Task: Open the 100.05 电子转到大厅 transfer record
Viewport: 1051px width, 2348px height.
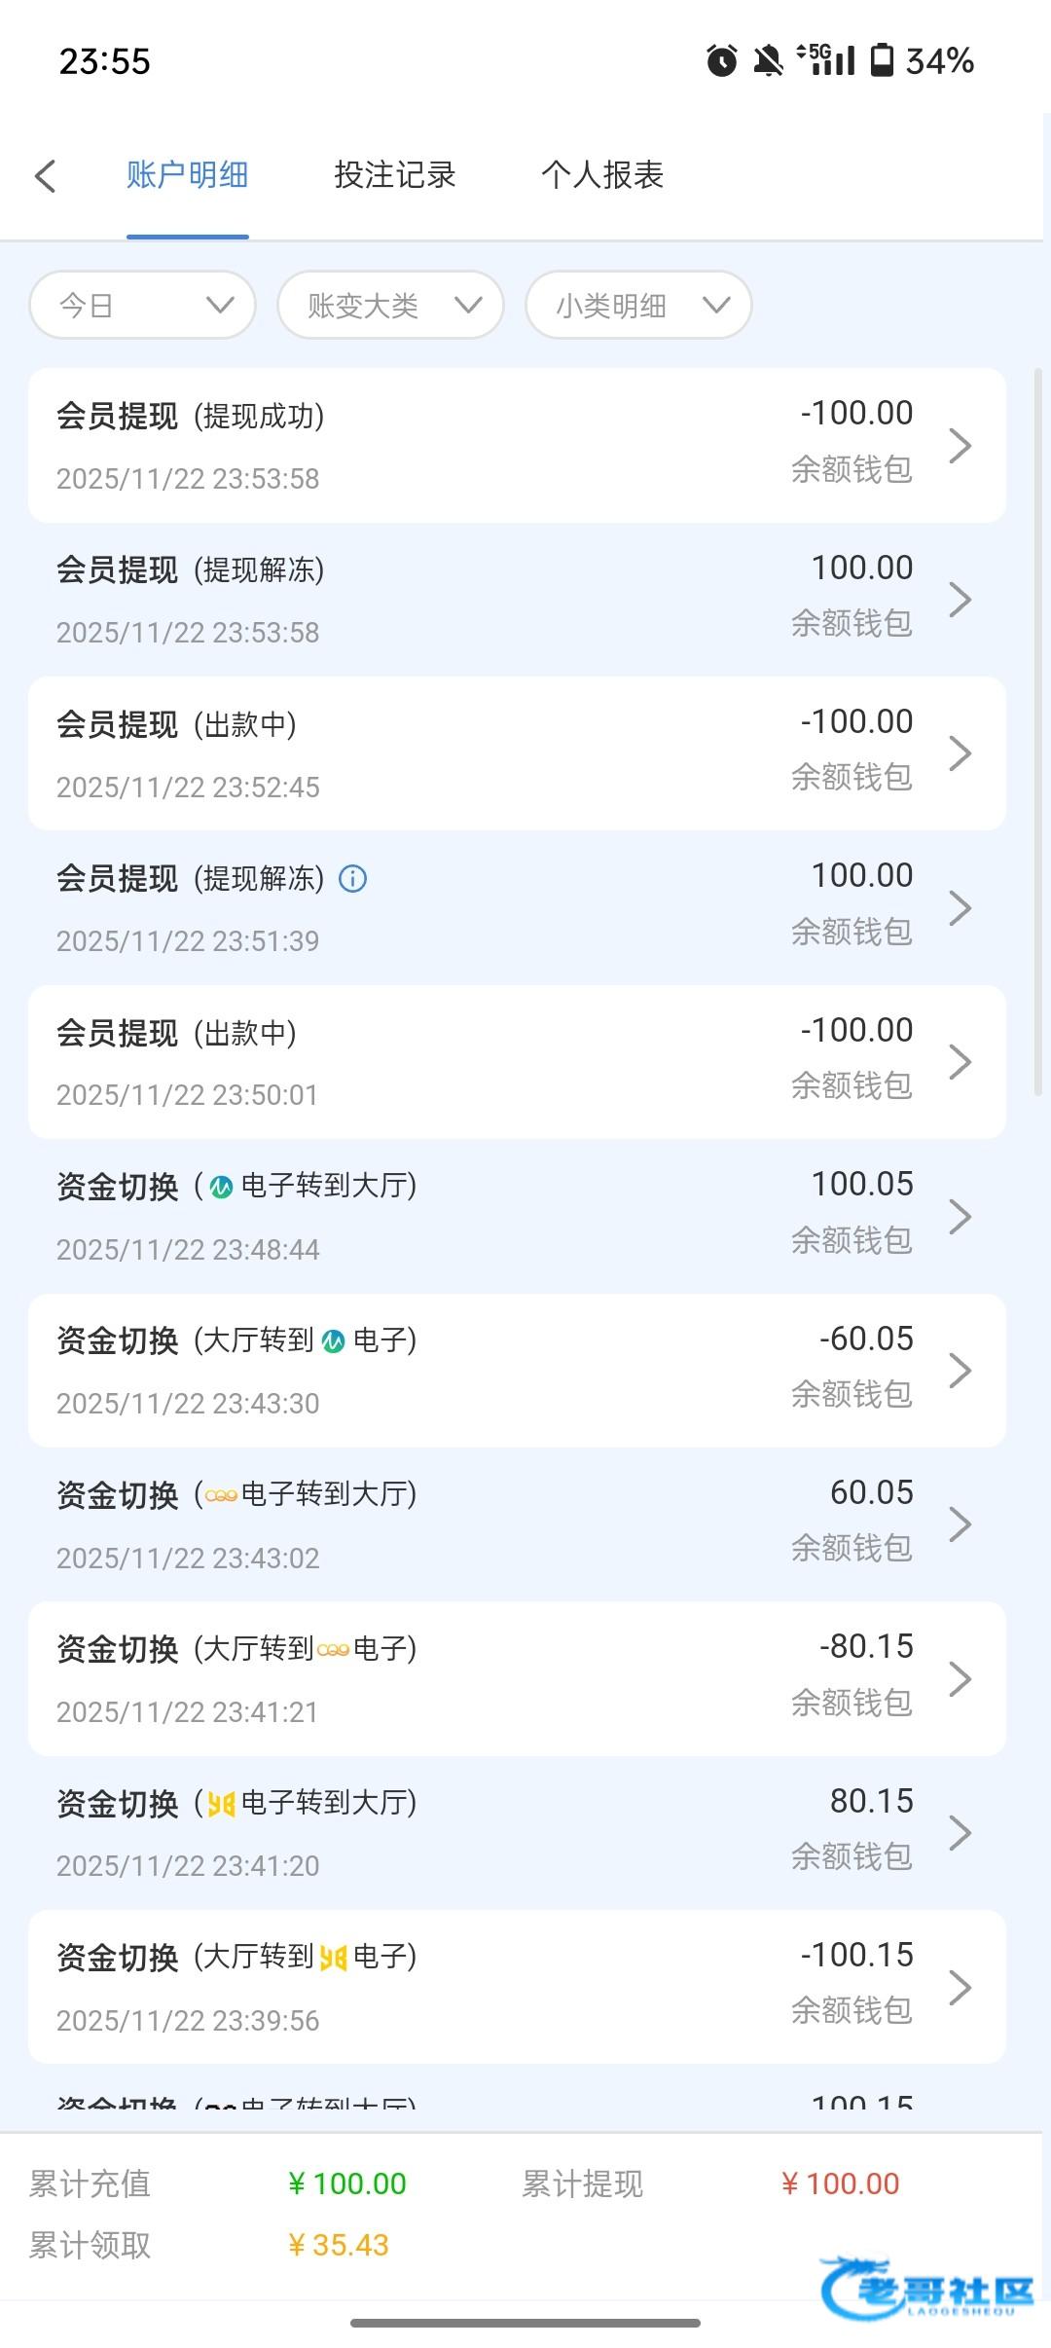Action: (x=516, y=1216)
